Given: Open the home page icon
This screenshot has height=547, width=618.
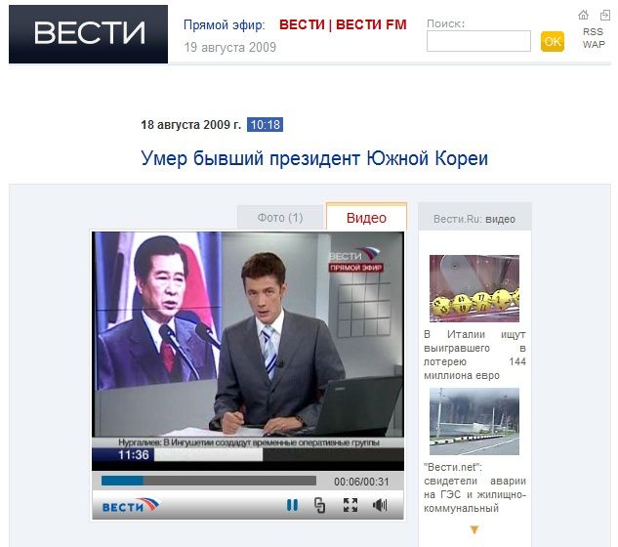Looking at the screenshot, I should tap(583, 15).
